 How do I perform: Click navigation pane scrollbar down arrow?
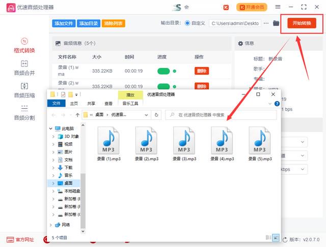(83, 231)
